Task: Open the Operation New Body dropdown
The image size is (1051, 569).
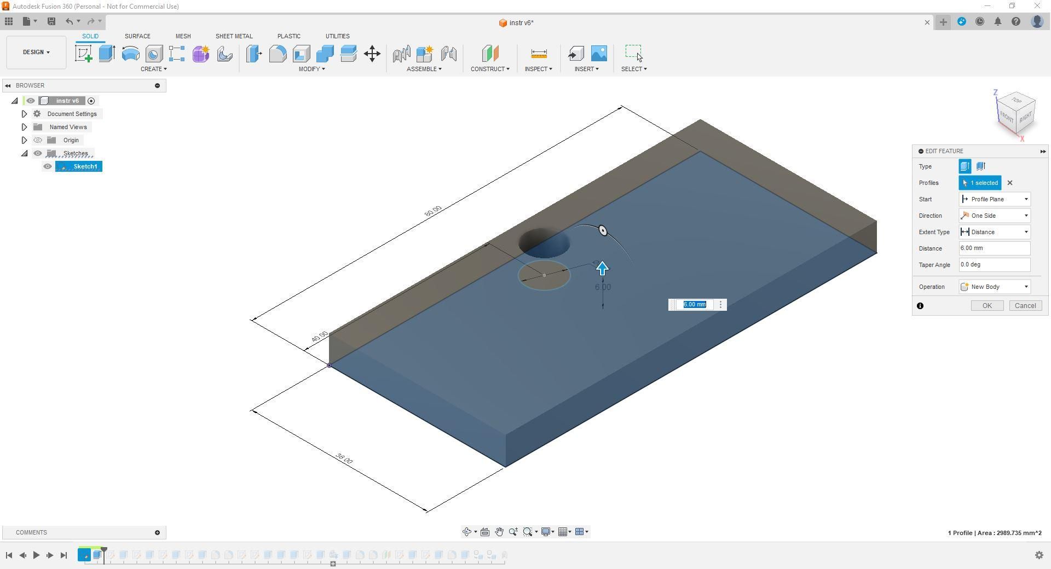Action: pos(994,287)
